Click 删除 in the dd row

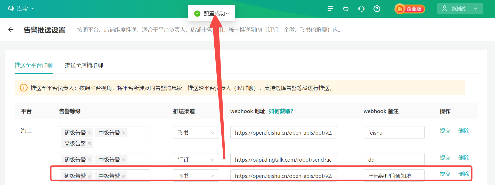pos(464,158)
